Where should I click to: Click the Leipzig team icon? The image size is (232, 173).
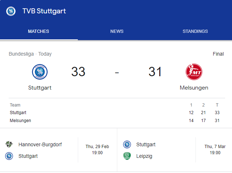coord(127,156)
